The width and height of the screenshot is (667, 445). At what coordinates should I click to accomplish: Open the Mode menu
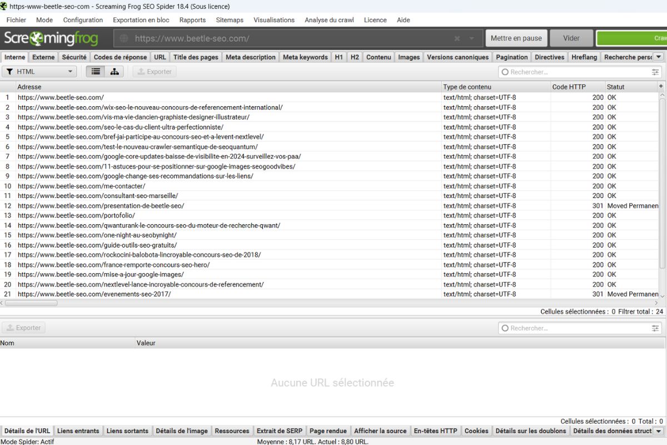[44, 20]
